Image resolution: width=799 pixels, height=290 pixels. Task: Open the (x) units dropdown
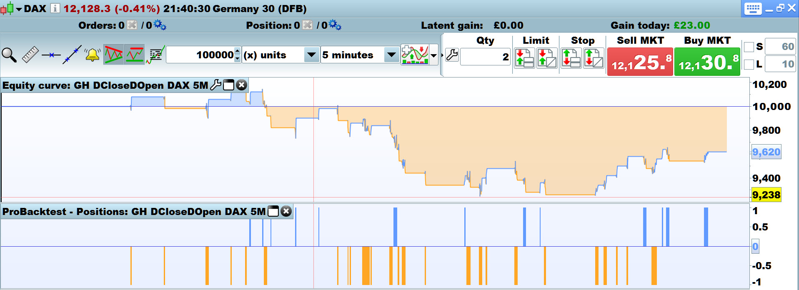point(281,55)
